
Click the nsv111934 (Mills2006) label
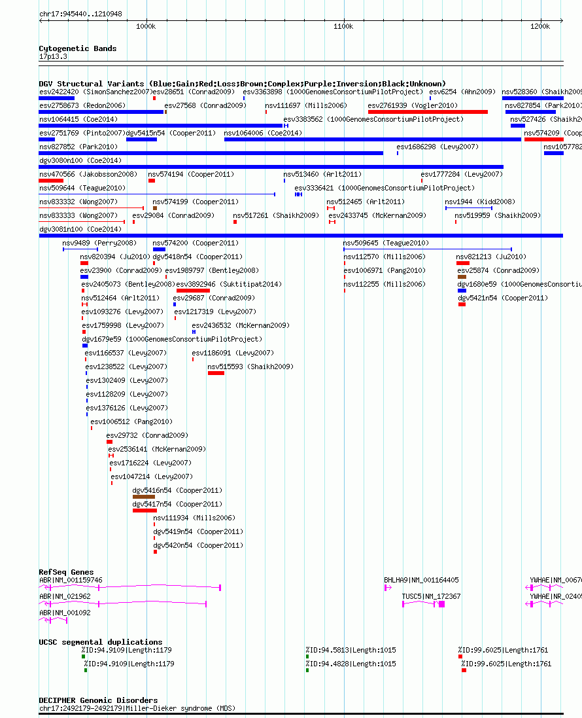pyautogui.click(x=194, y=518)
